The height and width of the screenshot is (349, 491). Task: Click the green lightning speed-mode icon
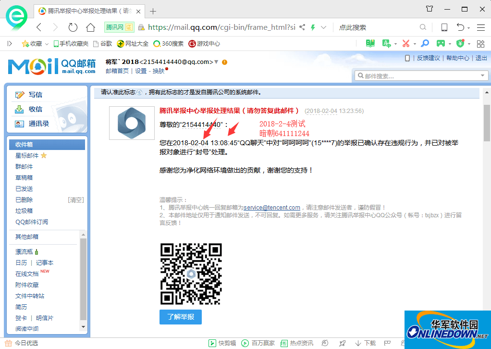[x=312, y=27]
